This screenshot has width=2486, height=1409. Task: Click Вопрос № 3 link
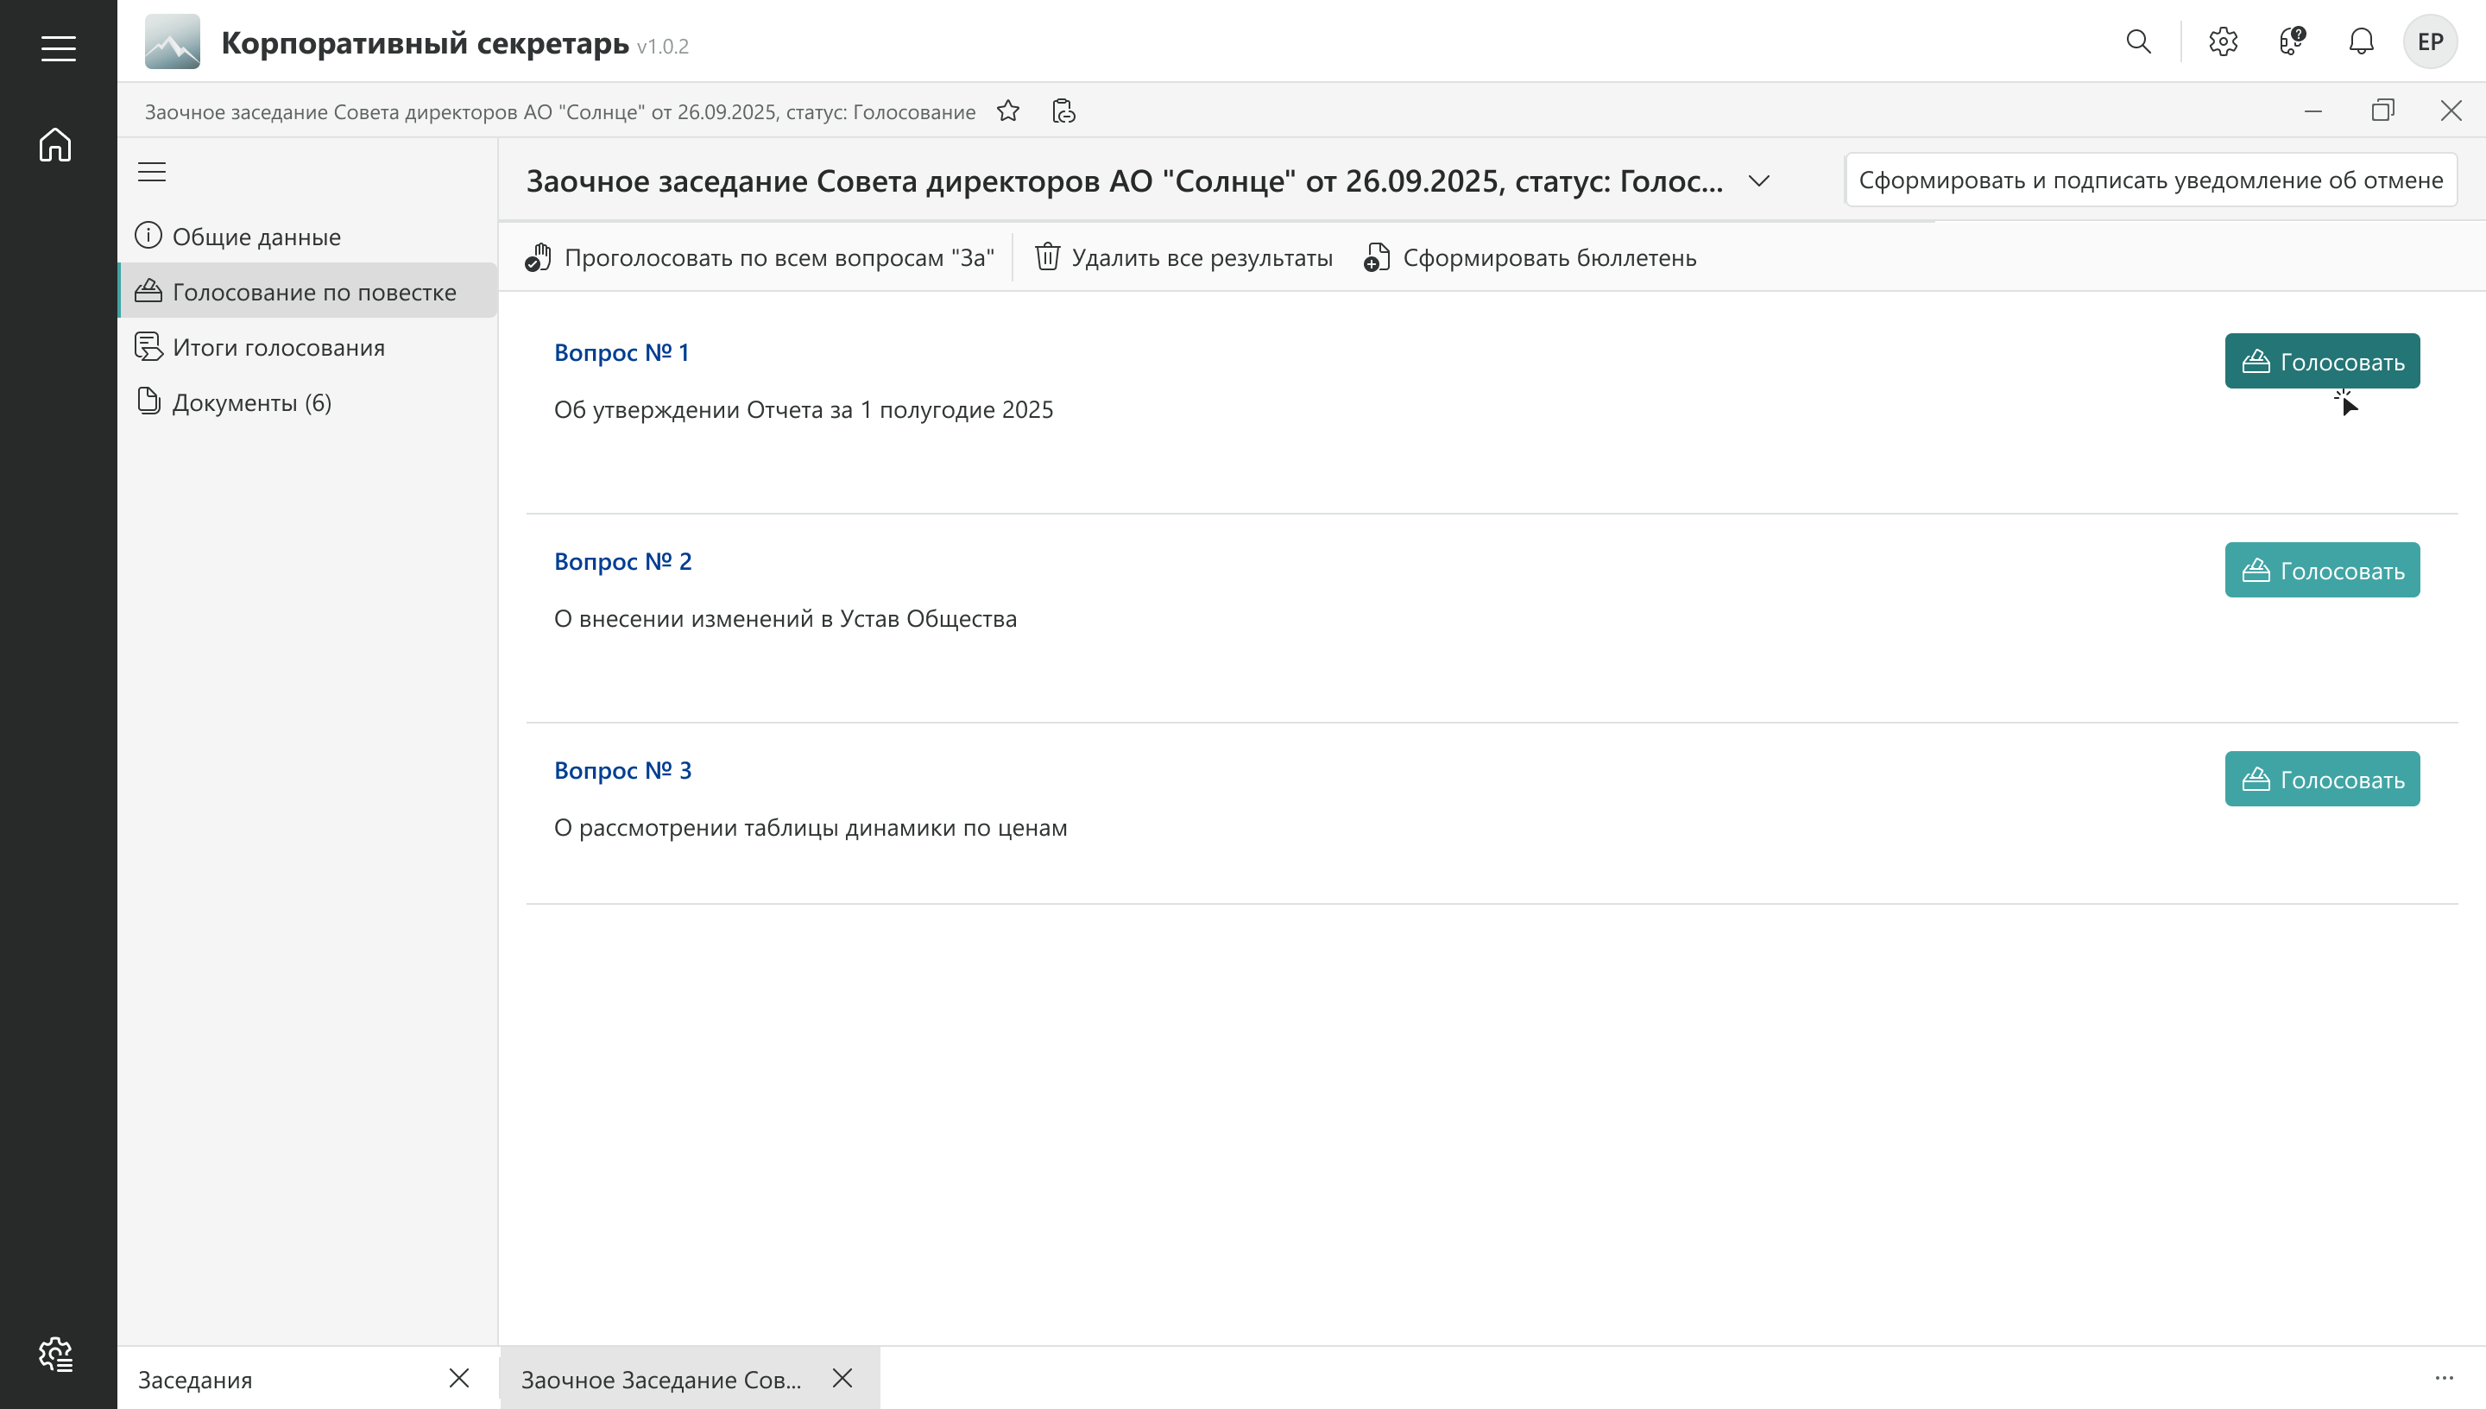pyautogui.click(x=623, y=770)
